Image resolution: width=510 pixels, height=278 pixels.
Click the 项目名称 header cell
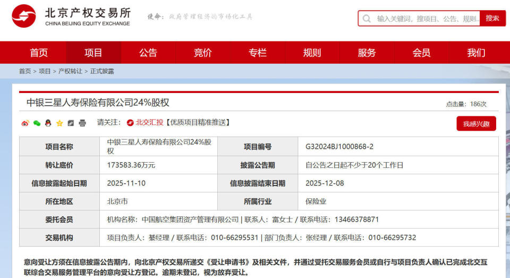59,147
